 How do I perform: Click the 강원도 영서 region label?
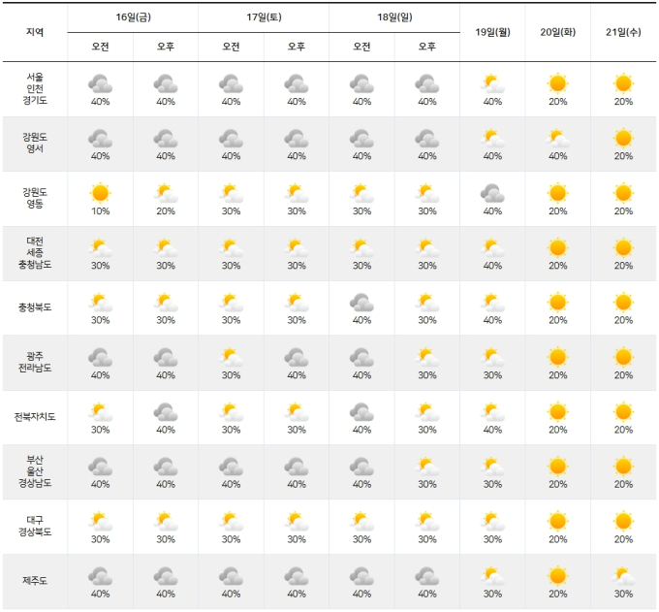point(35,143)
